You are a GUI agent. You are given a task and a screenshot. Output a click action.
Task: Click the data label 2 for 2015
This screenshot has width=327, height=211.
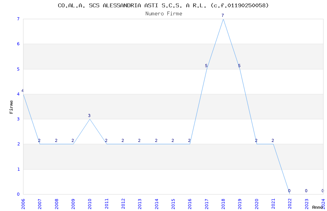tap(173, 140)
